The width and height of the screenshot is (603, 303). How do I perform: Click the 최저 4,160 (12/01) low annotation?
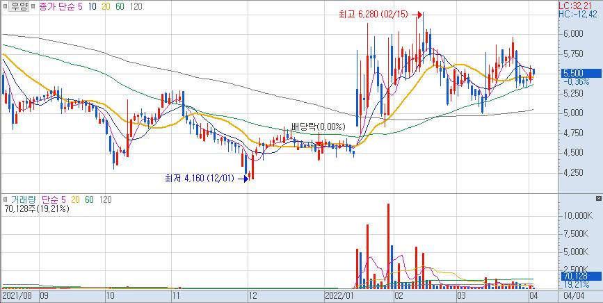[199, 179]
